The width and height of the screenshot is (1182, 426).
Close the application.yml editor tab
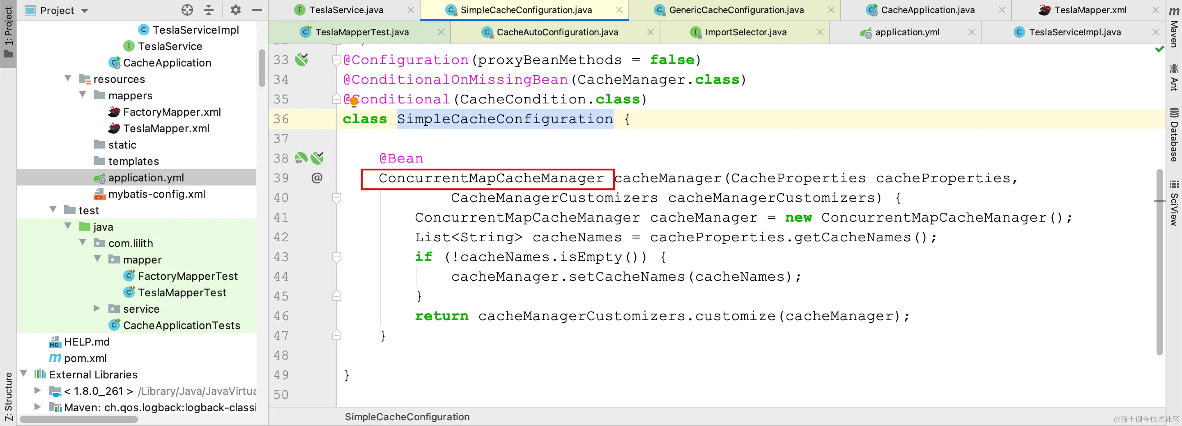pyautogui.click(x=971, y=32)
